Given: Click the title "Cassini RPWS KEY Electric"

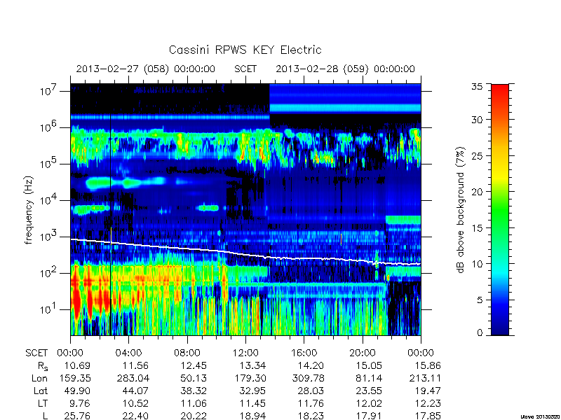Looking at the screenshot, I should [x=245, y=50].
